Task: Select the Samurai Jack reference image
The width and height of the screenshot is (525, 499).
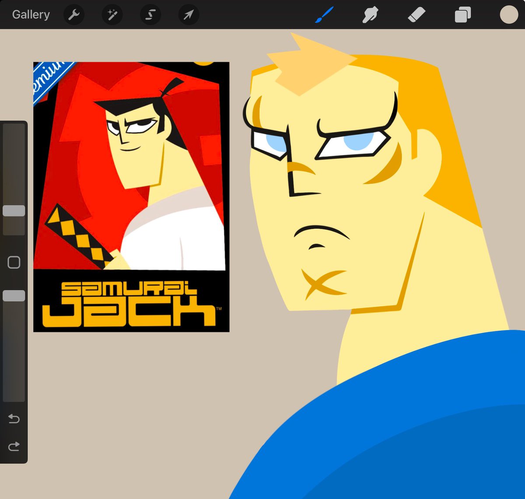Action: click(x=131, y=197)
